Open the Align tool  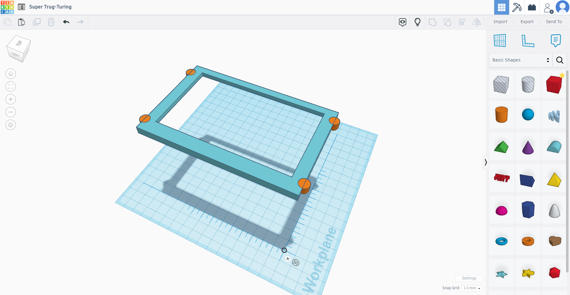(x=462, y=22)
